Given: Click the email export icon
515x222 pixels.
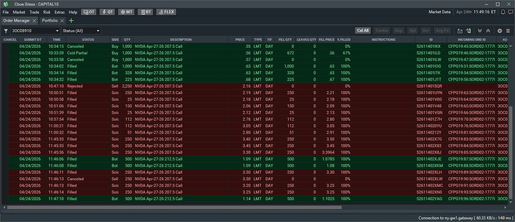Looking at the screenshot, I should pyautogui.click(x=460, y=31).
